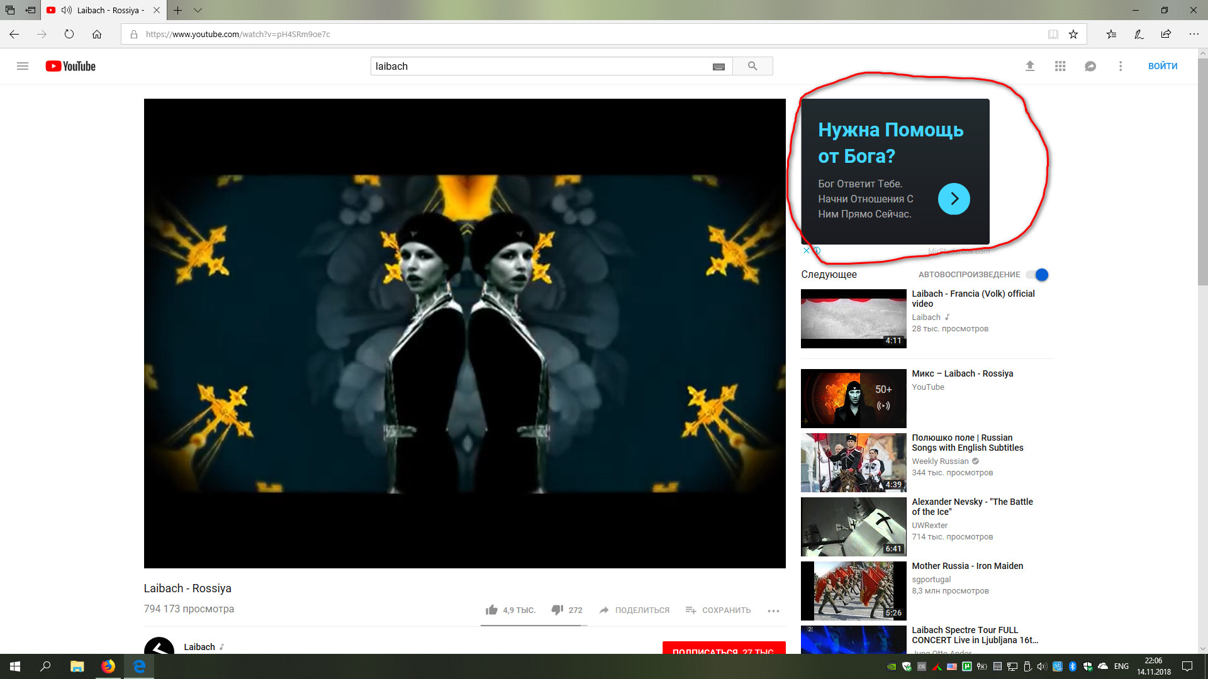Open the YouTube apps grid icon
1208x679 pixels.
(1060, 66)
